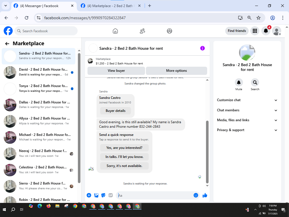Close the Marketplace browser tab

(x=139, y=6)
